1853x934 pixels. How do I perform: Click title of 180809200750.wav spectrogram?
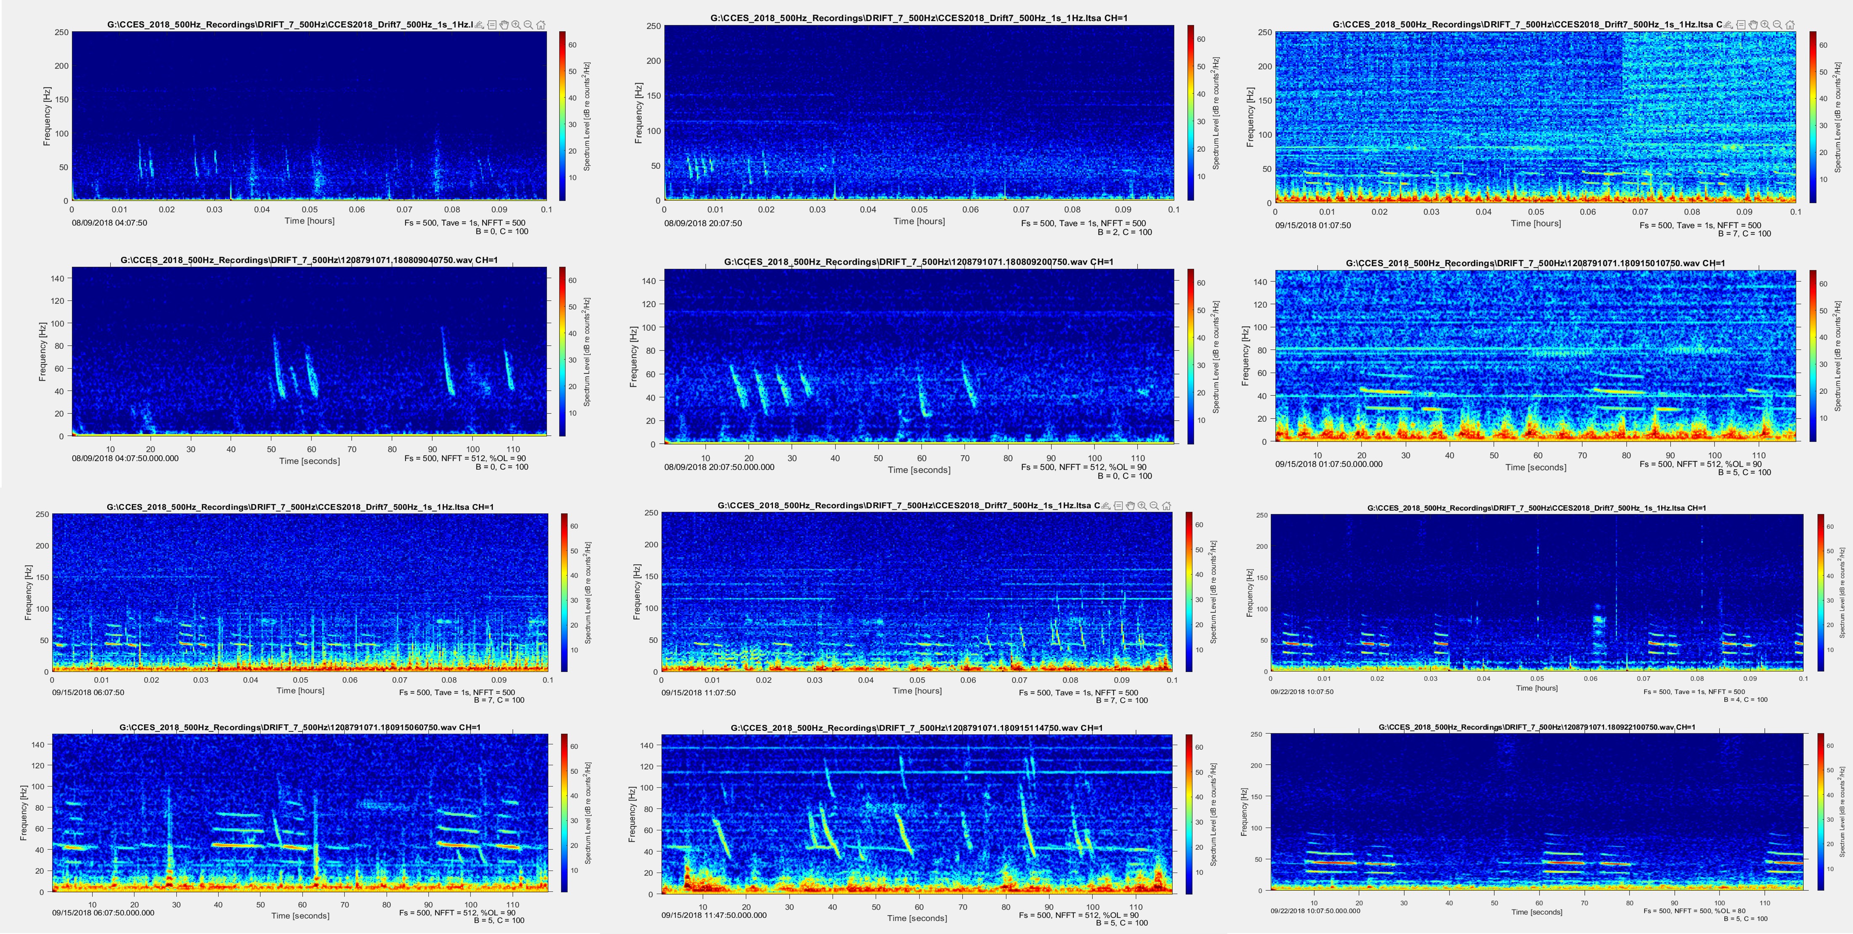[x=918, y=262]
